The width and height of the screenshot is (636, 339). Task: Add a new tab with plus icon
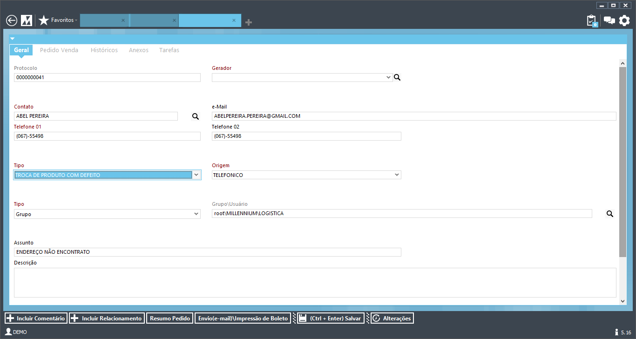(249, 22)
